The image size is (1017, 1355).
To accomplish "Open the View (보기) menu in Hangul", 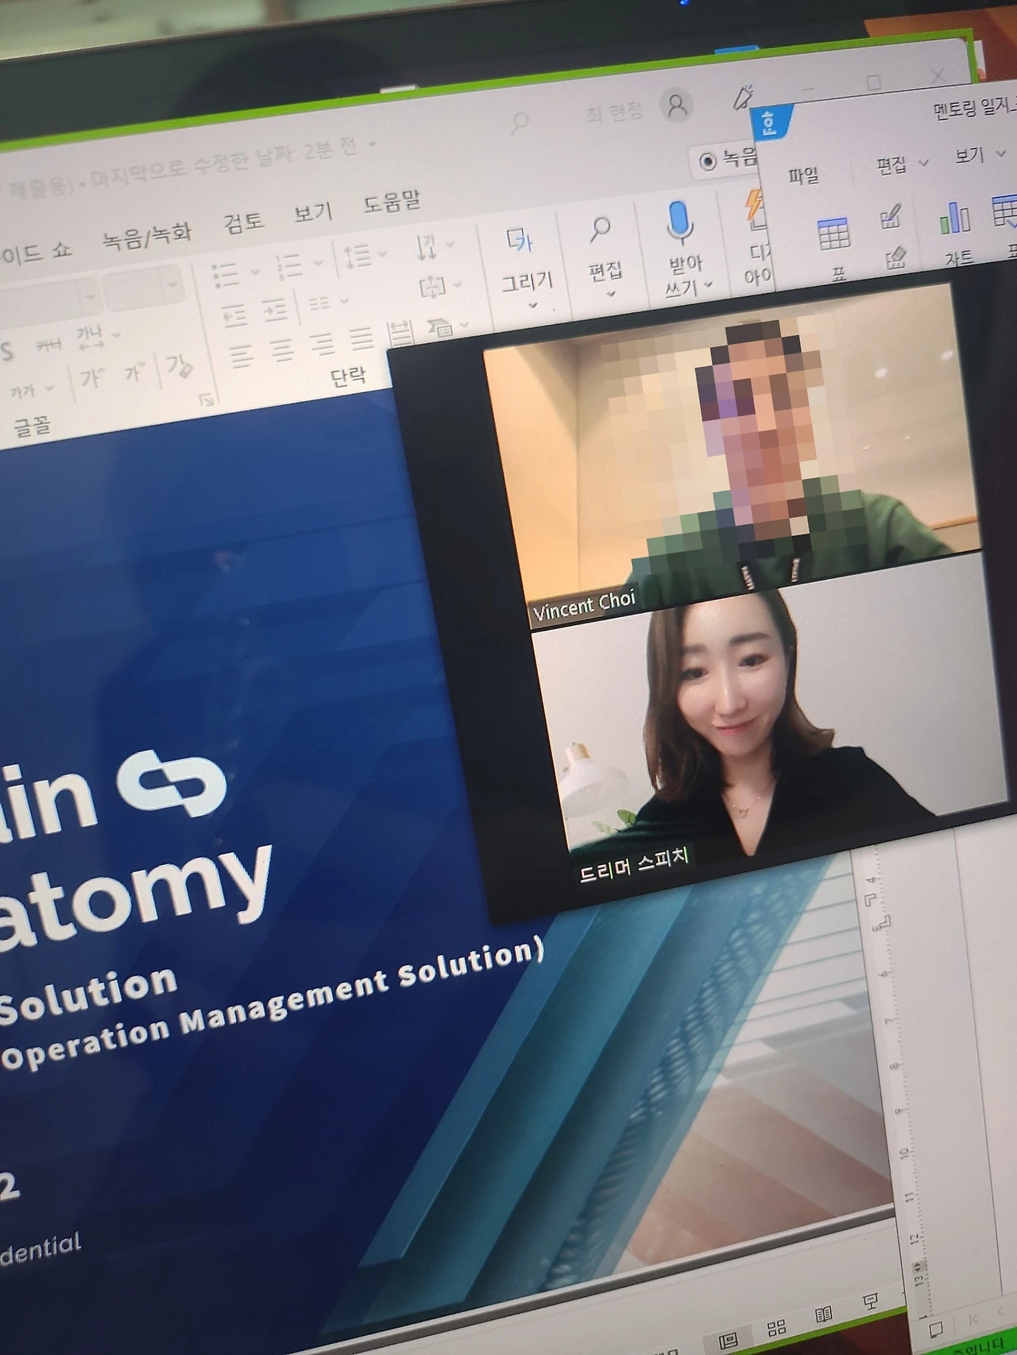I will [x=969, y=156].
